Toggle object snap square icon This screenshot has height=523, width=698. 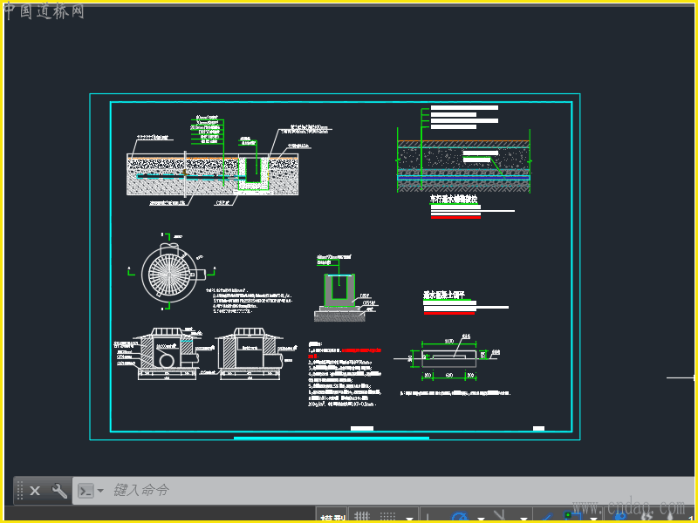(x=573, y=516)
